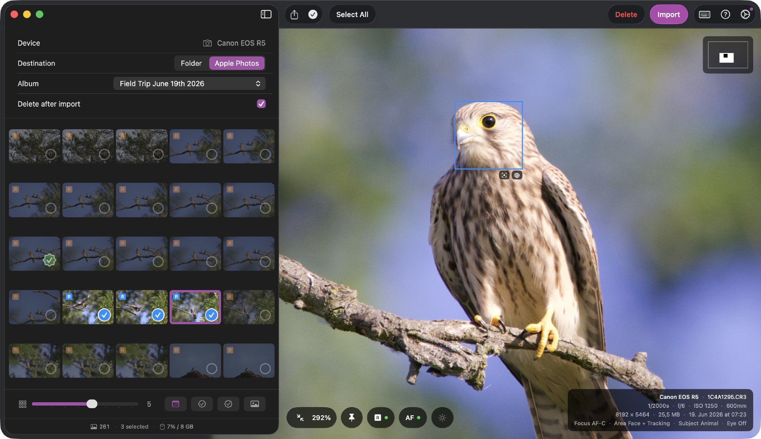Click the brightness sun button
The height and width of the screenshot is (439, 761).
442,418
